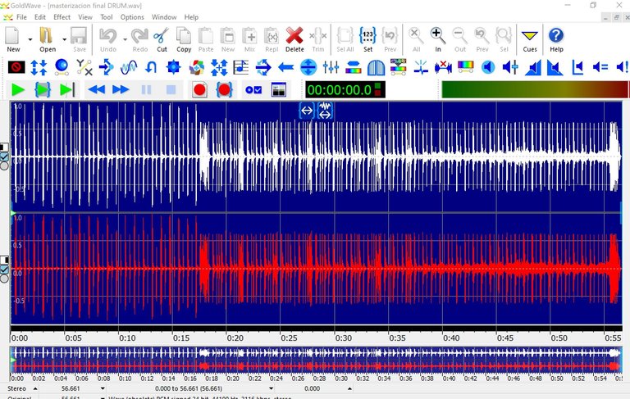Click the Fade Out volume effect icon

click(555, 67)
